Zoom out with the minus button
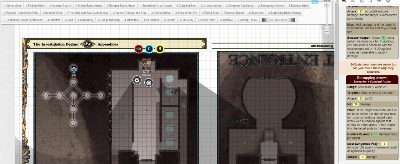 [x=327, y=31]
